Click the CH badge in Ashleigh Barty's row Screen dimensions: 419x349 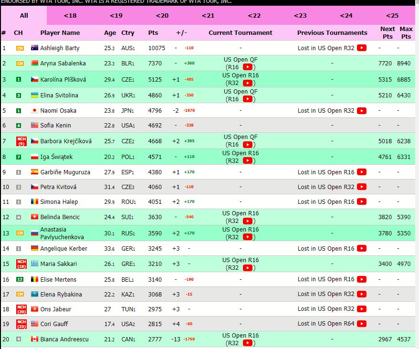pyautogui.click(x=20, y=48)
